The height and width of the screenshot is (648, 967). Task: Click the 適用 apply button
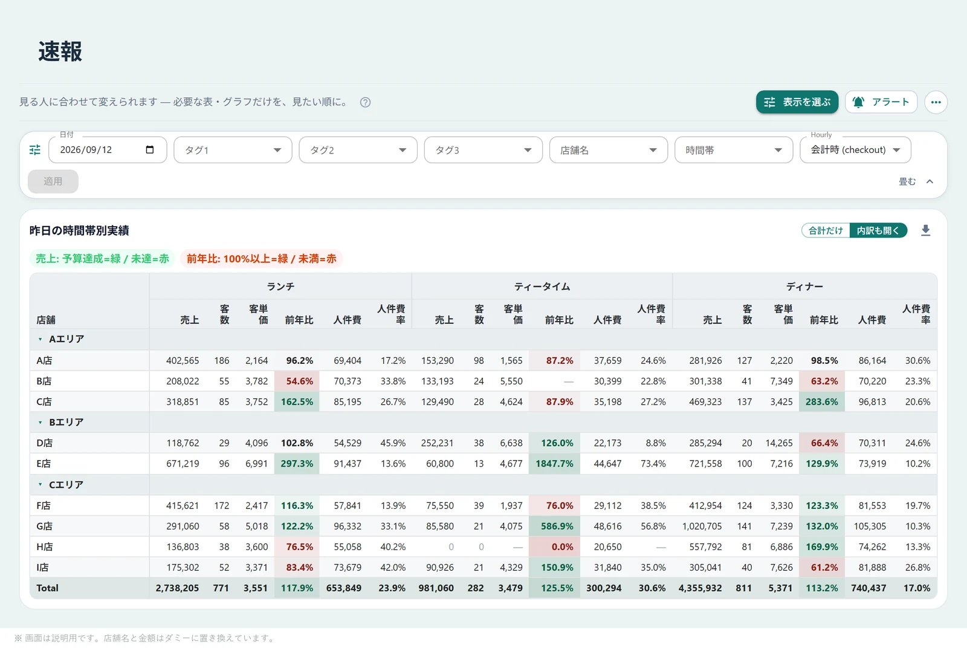[x=53, y=181]
